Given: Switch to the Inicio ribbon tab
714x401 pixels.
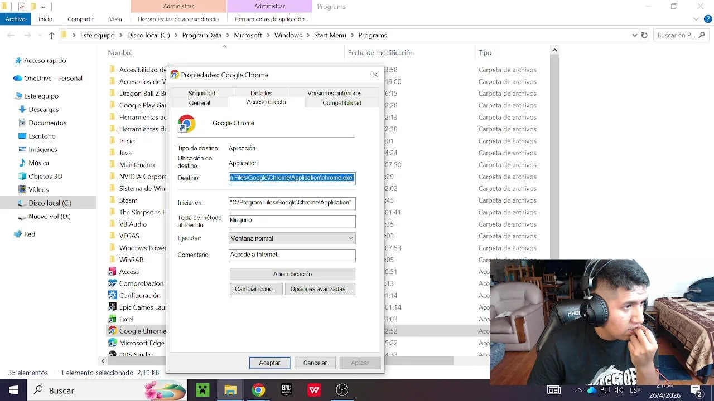Looking at the screenshot, I should click(x=46, y=19).
